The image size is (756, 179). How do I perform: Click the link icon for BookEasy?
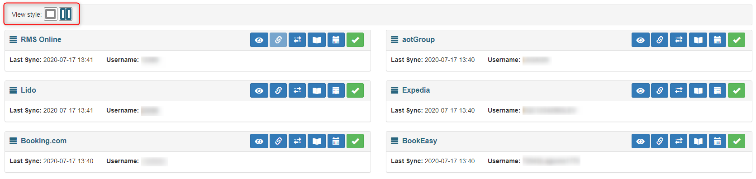(660, 141)
